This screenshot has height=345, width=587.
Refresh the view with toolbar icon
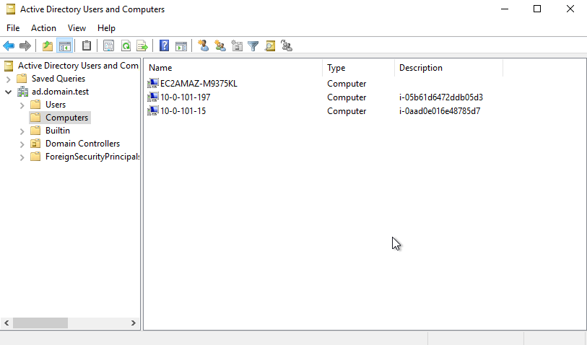pyautogui.click(x=126, y=46)
